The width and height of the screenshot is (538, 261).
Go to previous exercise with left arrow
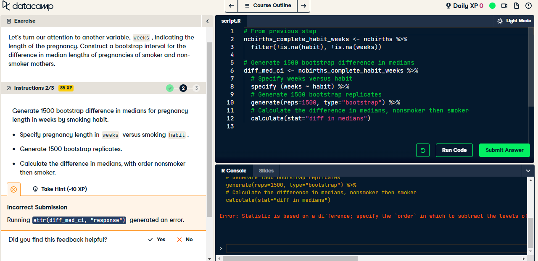[x=231, y=6]
